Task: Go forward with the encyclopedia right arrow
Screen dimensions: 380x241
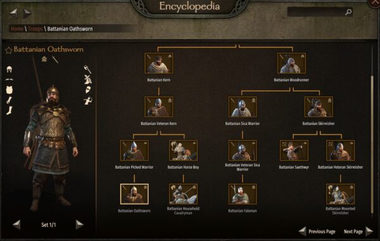Action: click(x=27, y=12)
